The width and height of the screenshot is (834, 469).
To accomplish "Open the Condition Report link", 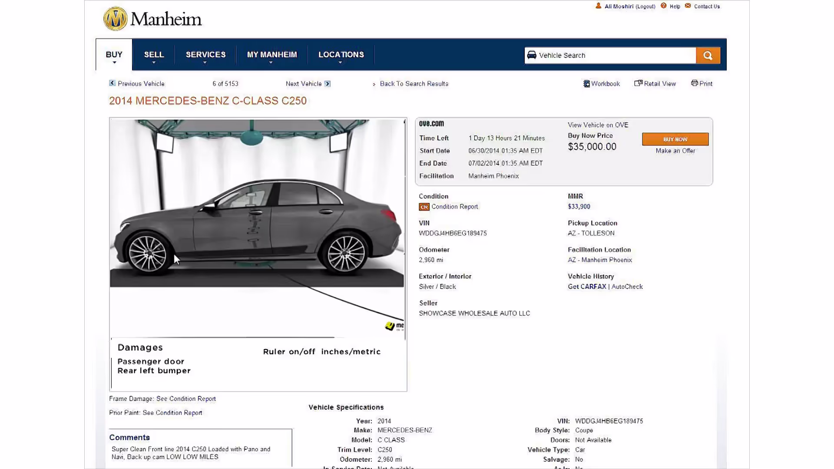I will pyautogui.click(x=454, y=207).
